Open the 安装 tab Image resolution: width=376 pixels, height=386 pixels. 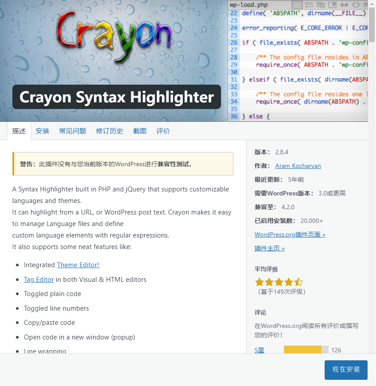(x=43, y=131)
